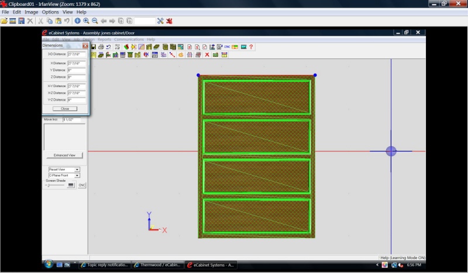Click the X-Y Distance value field
The width and height of the screenshot is (468, 273).
[77, 86]
